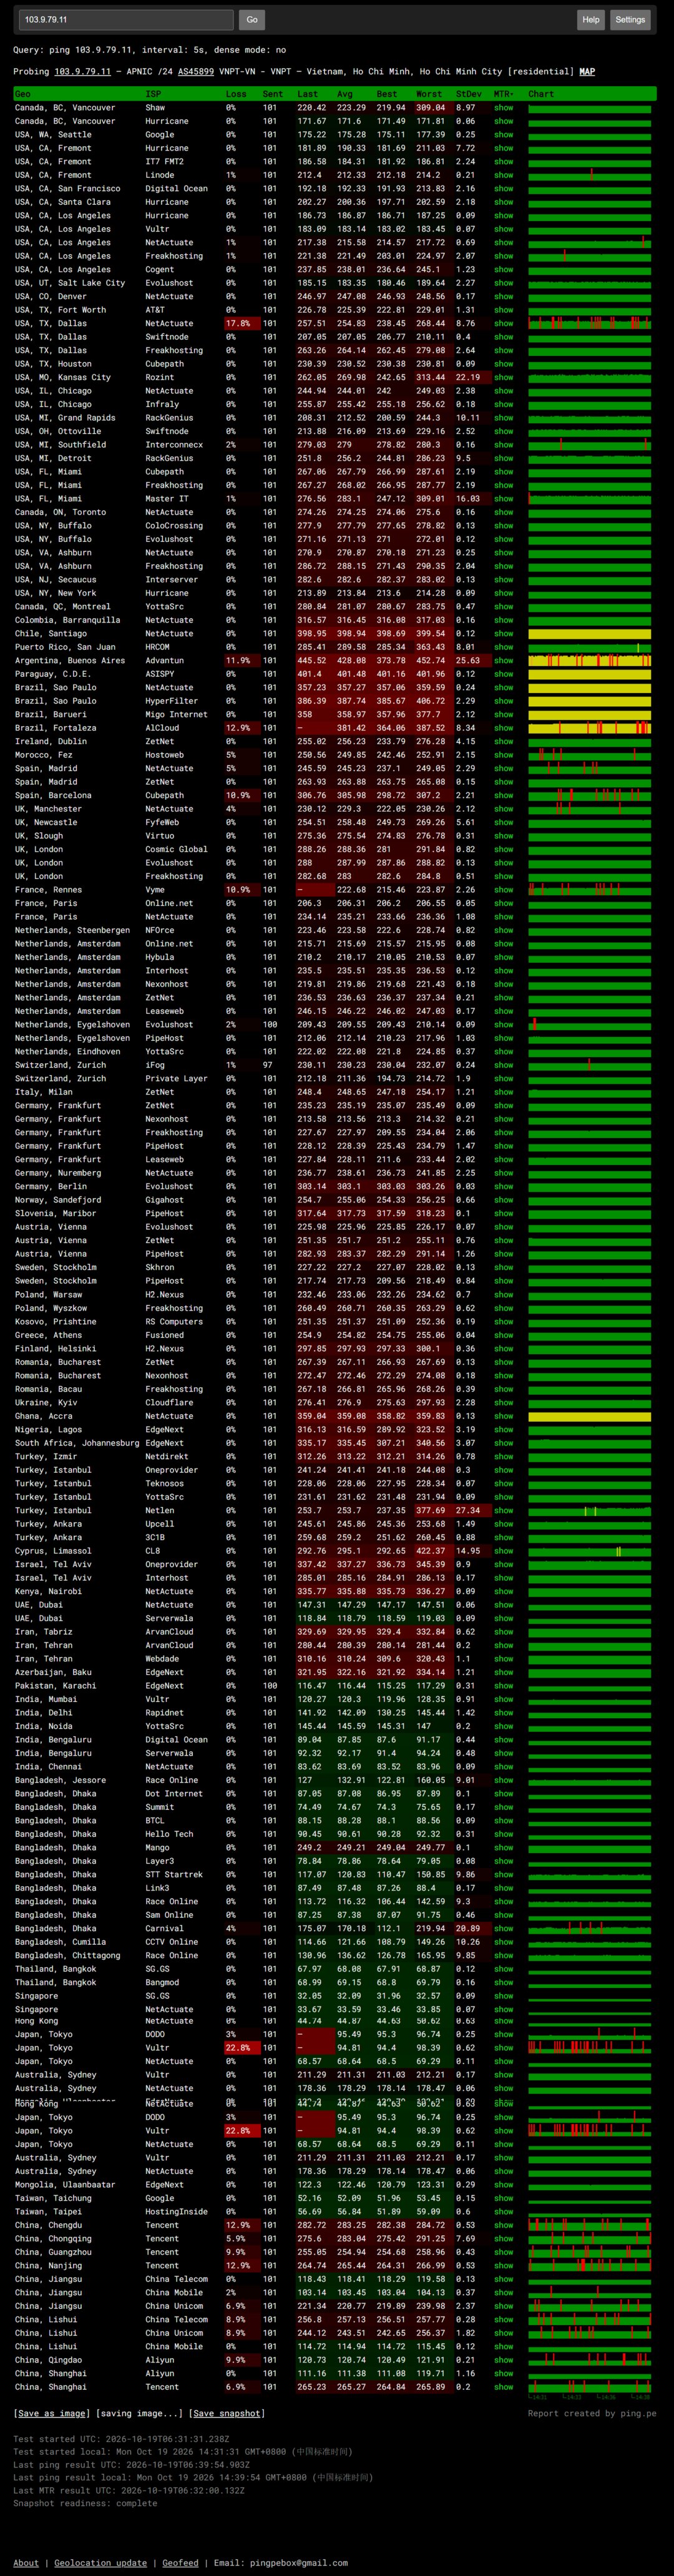This screenshot has width=674, height=2576.
Task: Show MTR for Cyprus Limassol row
Action: pos(503,1551)
